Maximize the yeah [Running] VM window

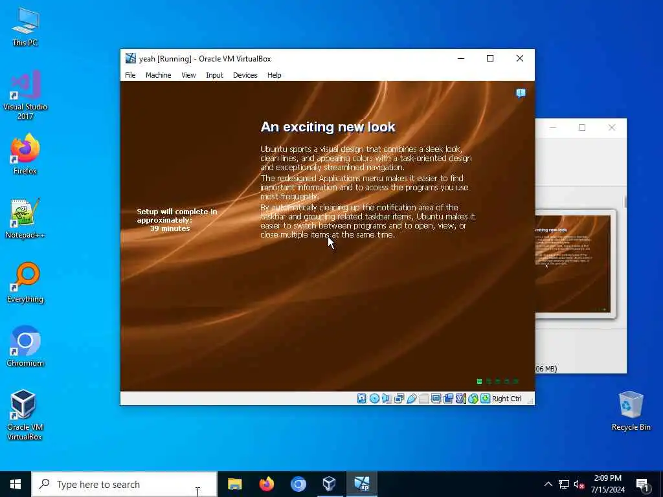pos(490,58)
